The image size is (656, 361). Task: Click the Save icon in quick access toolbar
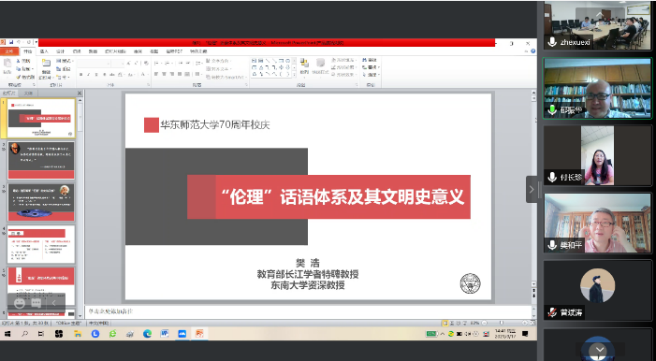pos(11,42)
